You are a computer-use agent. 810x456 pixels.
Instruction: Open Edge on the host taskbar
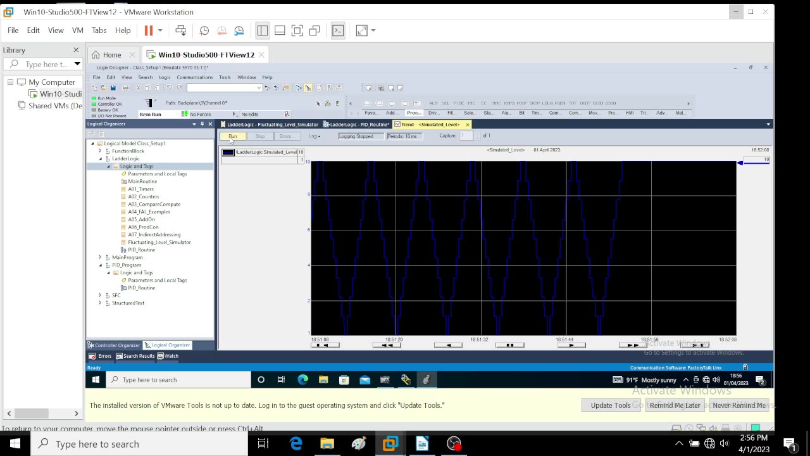[x=296, y=444]
